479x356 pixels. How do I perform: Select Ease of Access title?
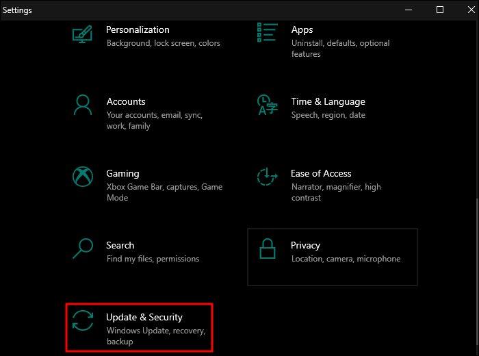pyautogui.click(x=321, y=173)
